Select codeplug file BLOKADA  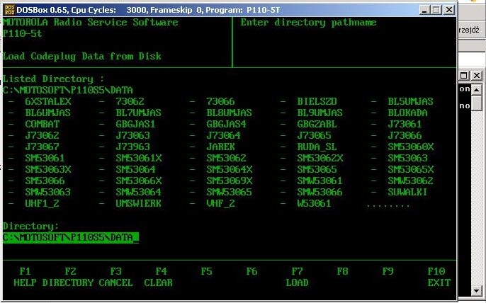407,113
